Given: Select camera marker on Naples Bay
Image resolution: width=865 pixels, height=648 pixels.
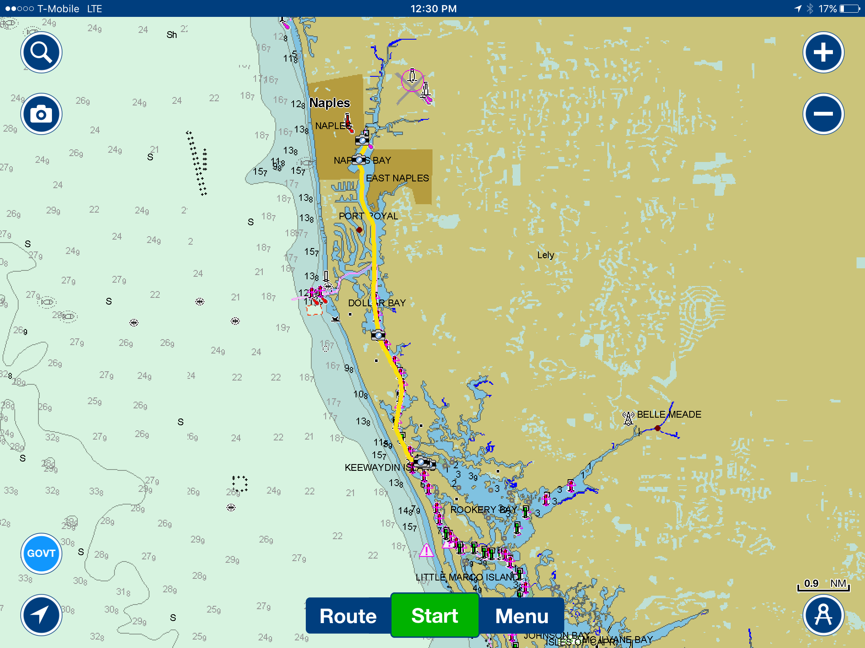Looking at the screenshot, I should (359, 159).
